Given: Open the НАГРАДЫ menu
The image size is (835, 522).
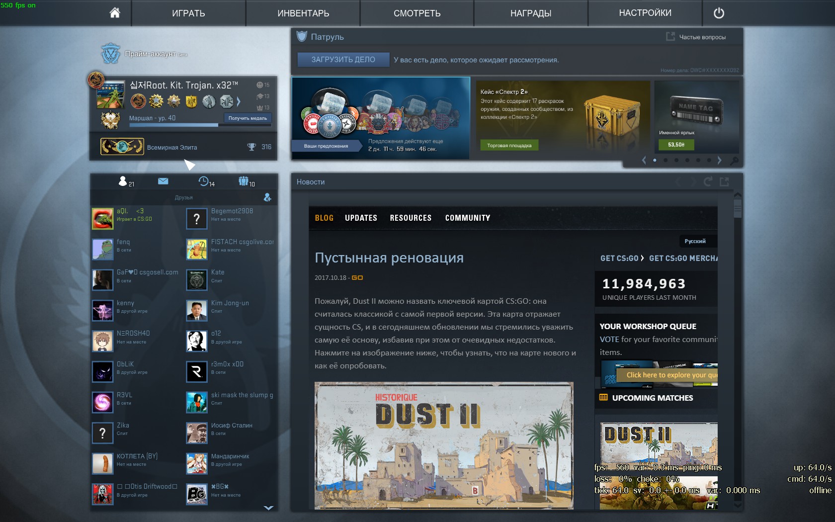Looking at the screenshot, I should (x=531, y=13).
